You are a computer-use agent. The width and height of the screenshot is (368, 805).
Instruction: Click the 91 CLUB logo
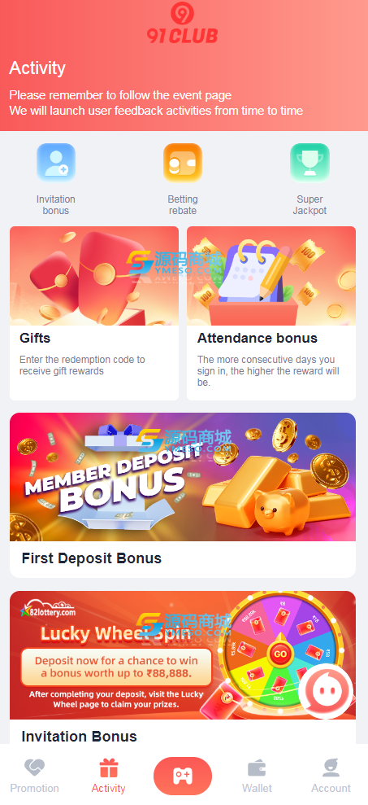pos(183,23)
